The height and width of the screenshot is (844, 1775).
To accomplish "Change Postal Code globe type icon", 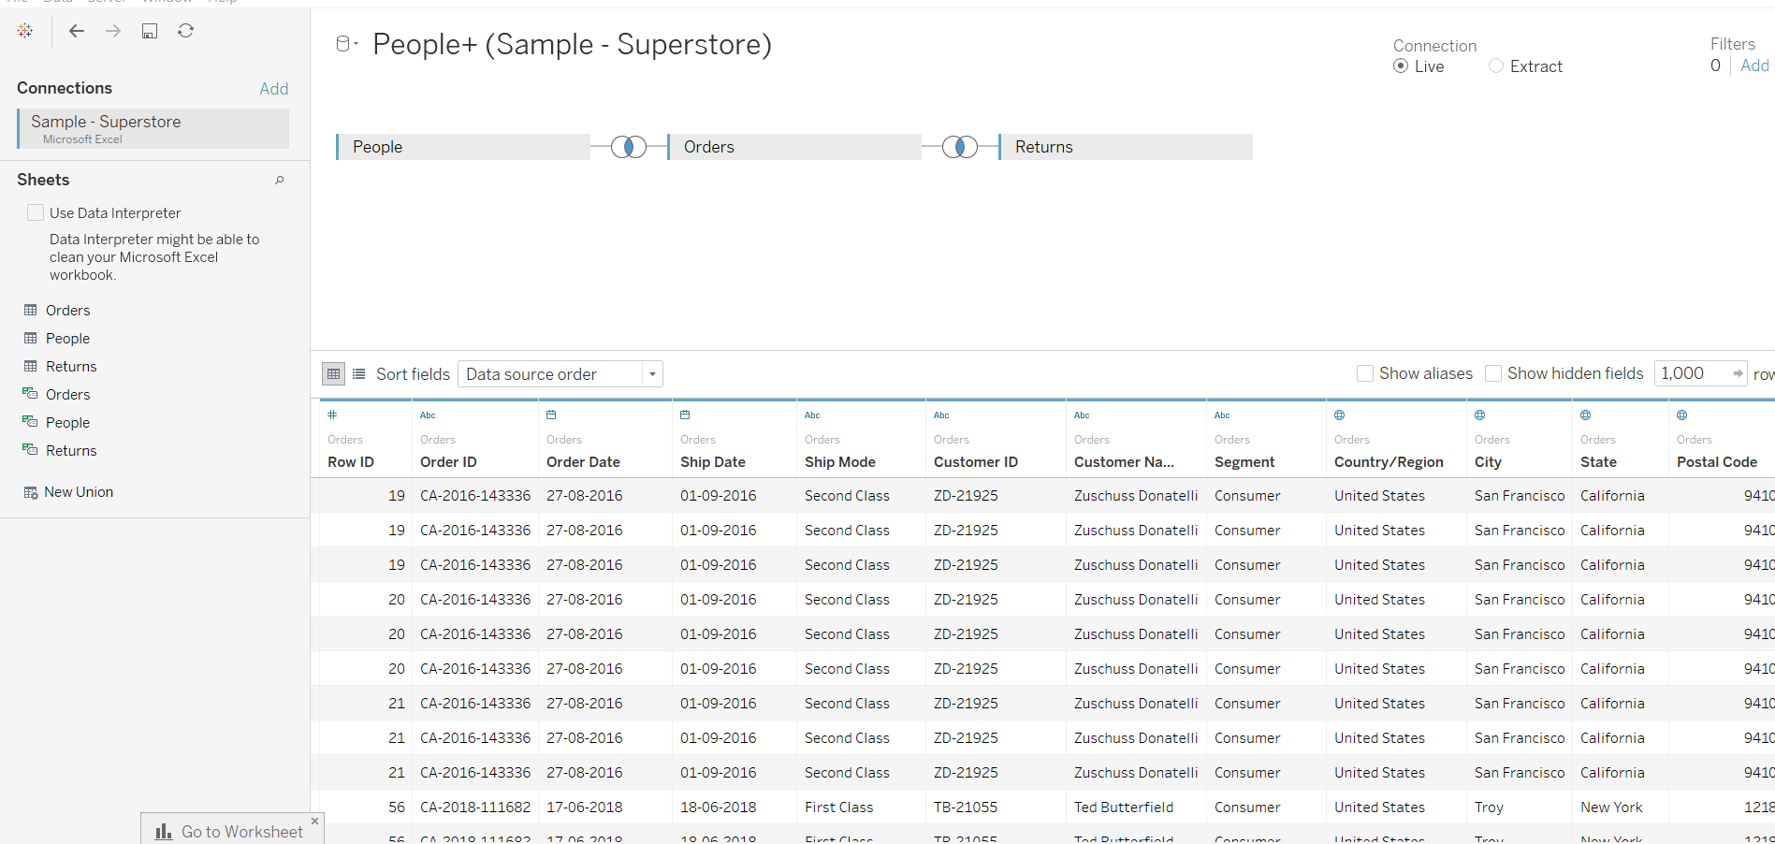I will click(1682, 415).
